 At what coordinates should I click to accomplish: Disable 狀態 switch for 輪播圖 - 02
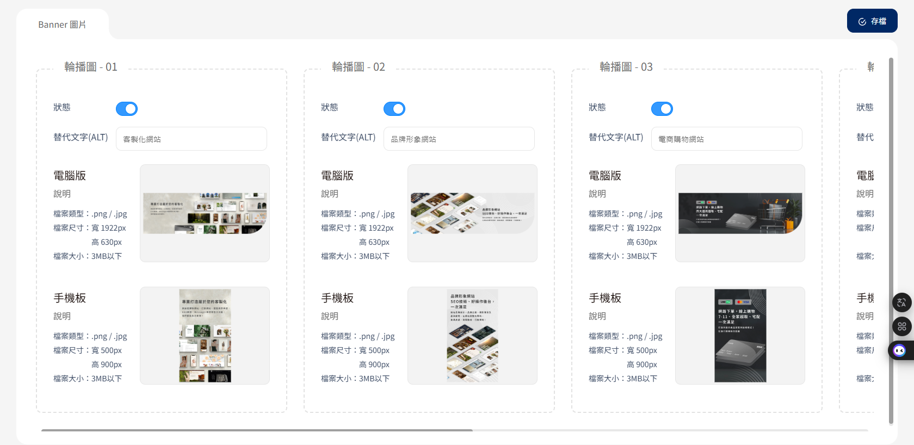(x=394, y=109)
